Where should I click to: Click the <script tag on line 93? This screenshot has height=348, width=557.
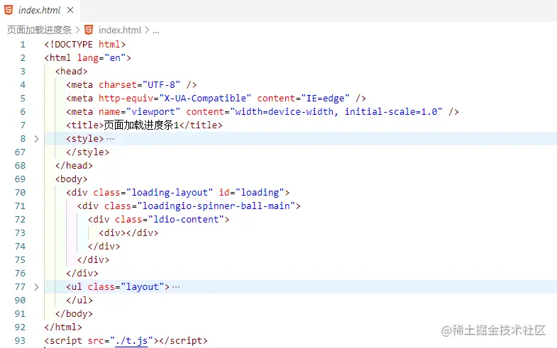(63, 341)
